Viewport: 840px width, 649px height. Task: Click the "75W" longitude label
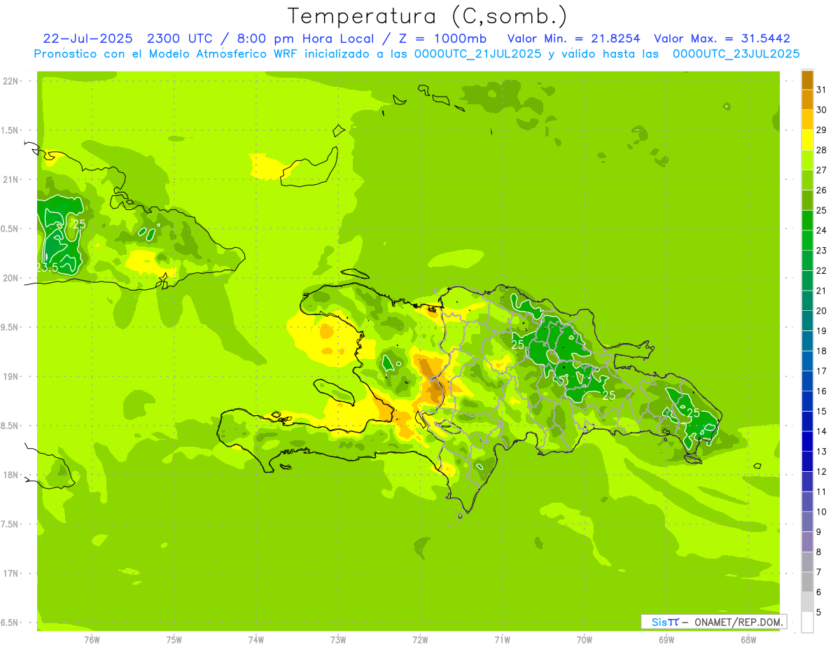[x=174, y=639]
